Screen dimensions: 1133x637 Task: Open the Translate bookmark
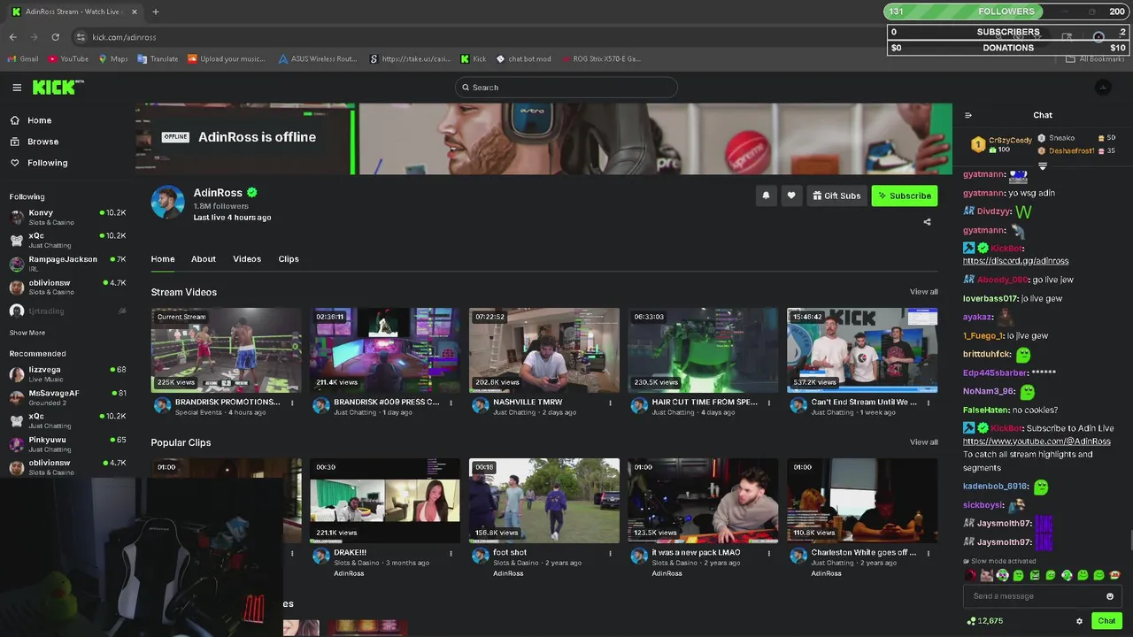coord(158,59)
